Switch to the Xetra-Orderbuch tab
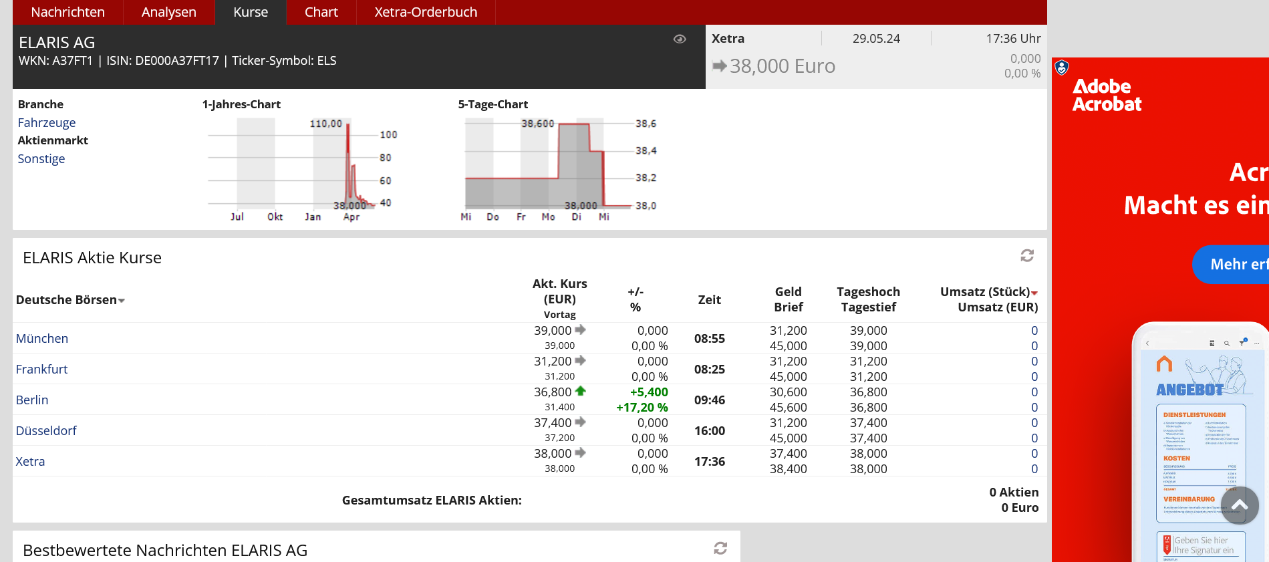 point(426,12)
